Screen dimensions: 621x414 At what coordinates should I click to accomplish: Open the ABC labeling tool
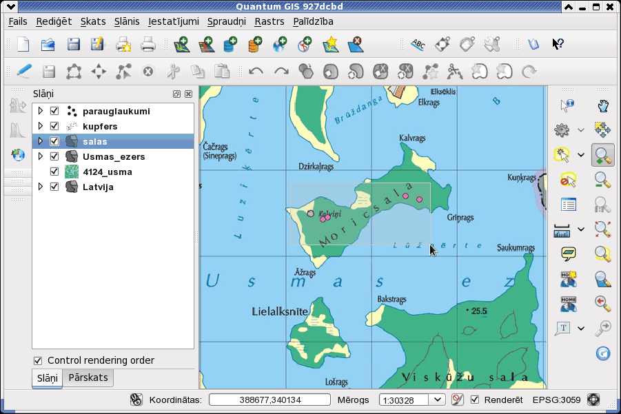pyautogui.click(x=418, y=44)
